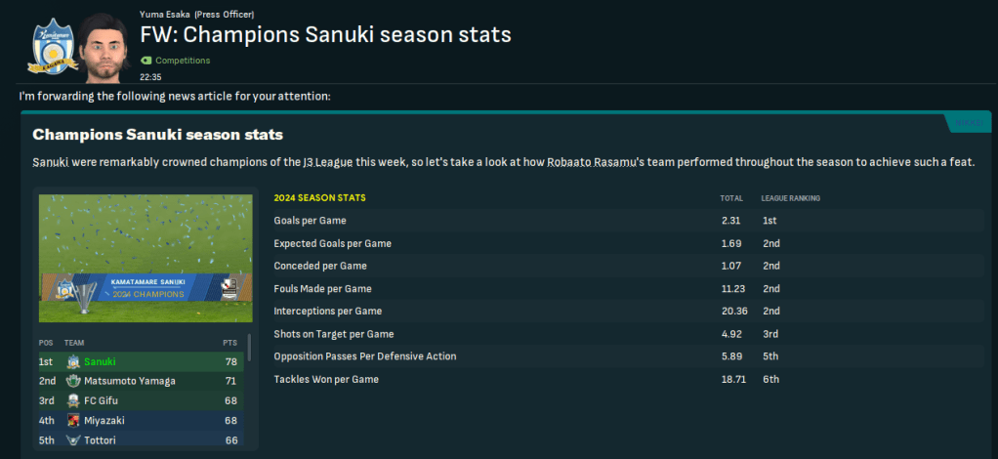Click the Miyazaki badge icon

[x=73, y=420]
